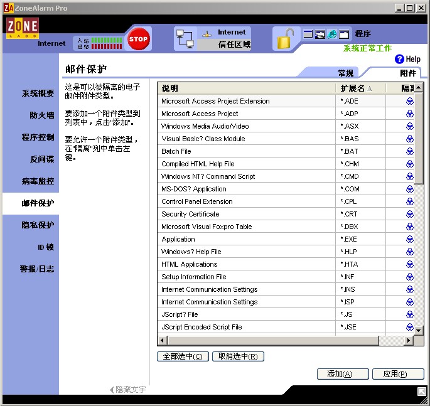
Task: Open 隐私保护 in the sidebar
Action: [38, 225]
